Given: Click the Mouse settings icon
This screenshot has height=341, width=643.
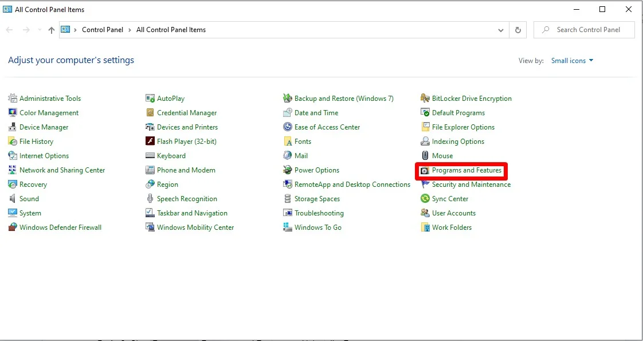Looking at the screenshot, I should pyautogui.click(x=425, y=156).
